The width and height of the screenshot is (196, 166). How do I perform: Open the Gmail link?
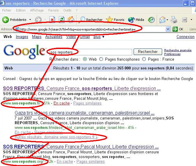[85, 36]
